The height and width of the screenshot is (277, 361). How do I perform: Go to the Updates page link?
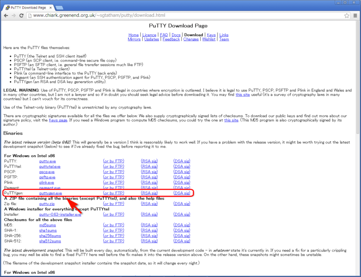(152, 39)
